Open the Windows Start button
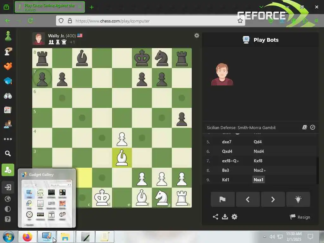This screenshot has width=324, height=243. click(8, 237)
